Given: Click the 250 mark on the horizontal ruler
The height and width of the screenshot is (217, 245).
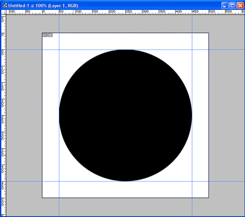Looking at the screenshot, I should 129,11.
